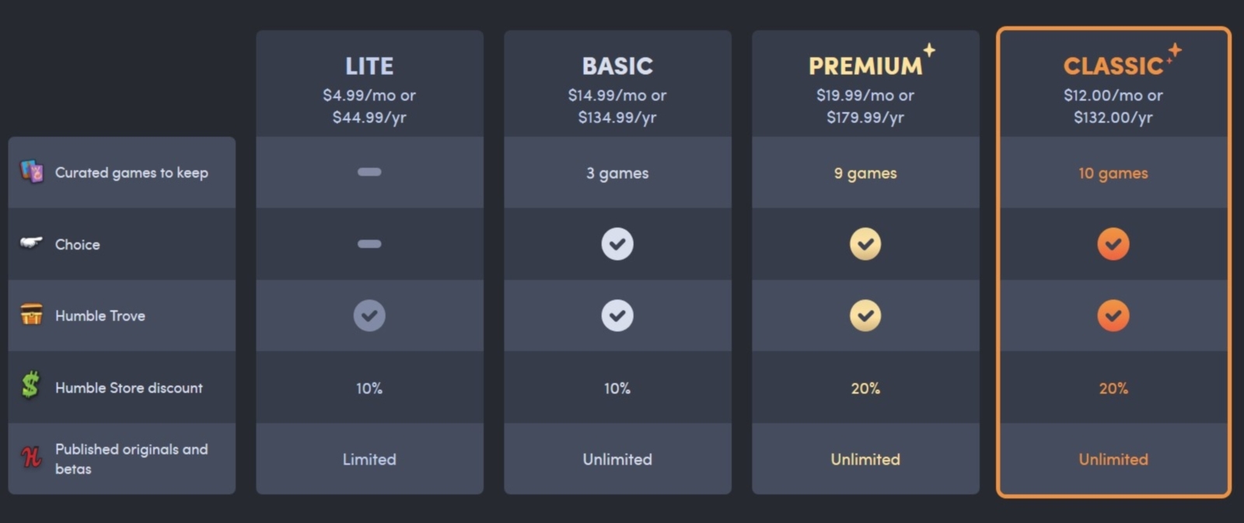Click the Basic plan Choice checkmark
This screenshot has height=523, width=1244.
point(617,244)
